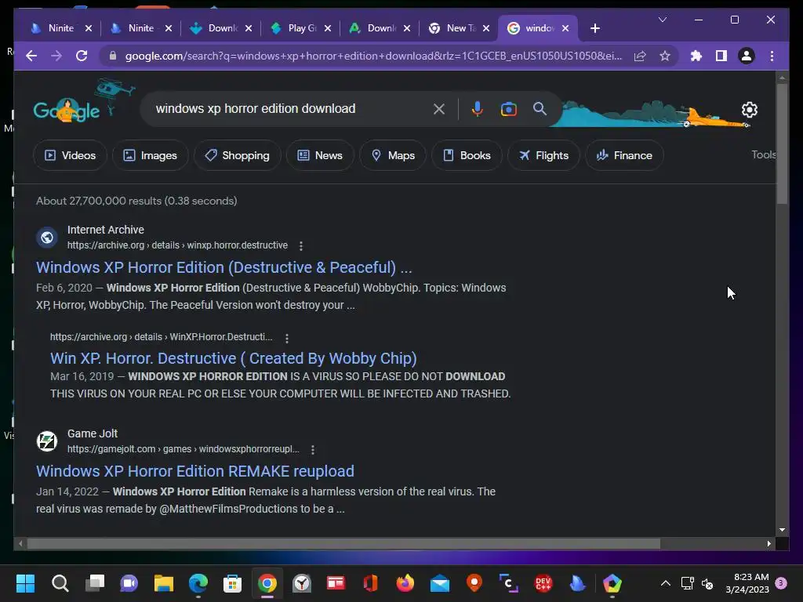The image size is (803, 602).
Task: Reload the Google search page
Action: pyautogui.click(x=82, y=56)
